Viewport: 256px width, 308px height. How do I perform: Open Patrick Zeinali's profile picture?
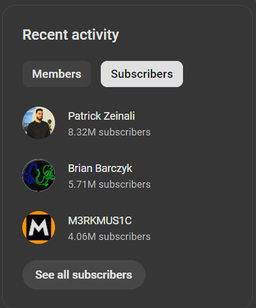click(39, 123)
